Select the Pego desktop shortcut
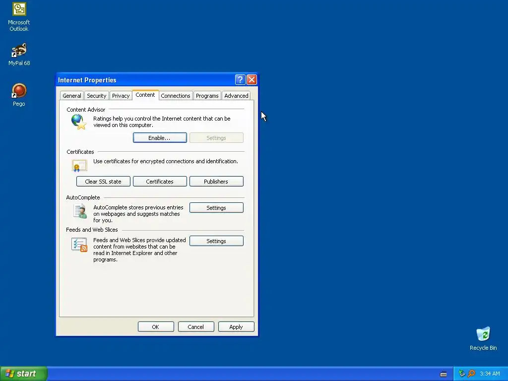Image resolution: width=508 pixels, height=381 pixels. (19, 95)
